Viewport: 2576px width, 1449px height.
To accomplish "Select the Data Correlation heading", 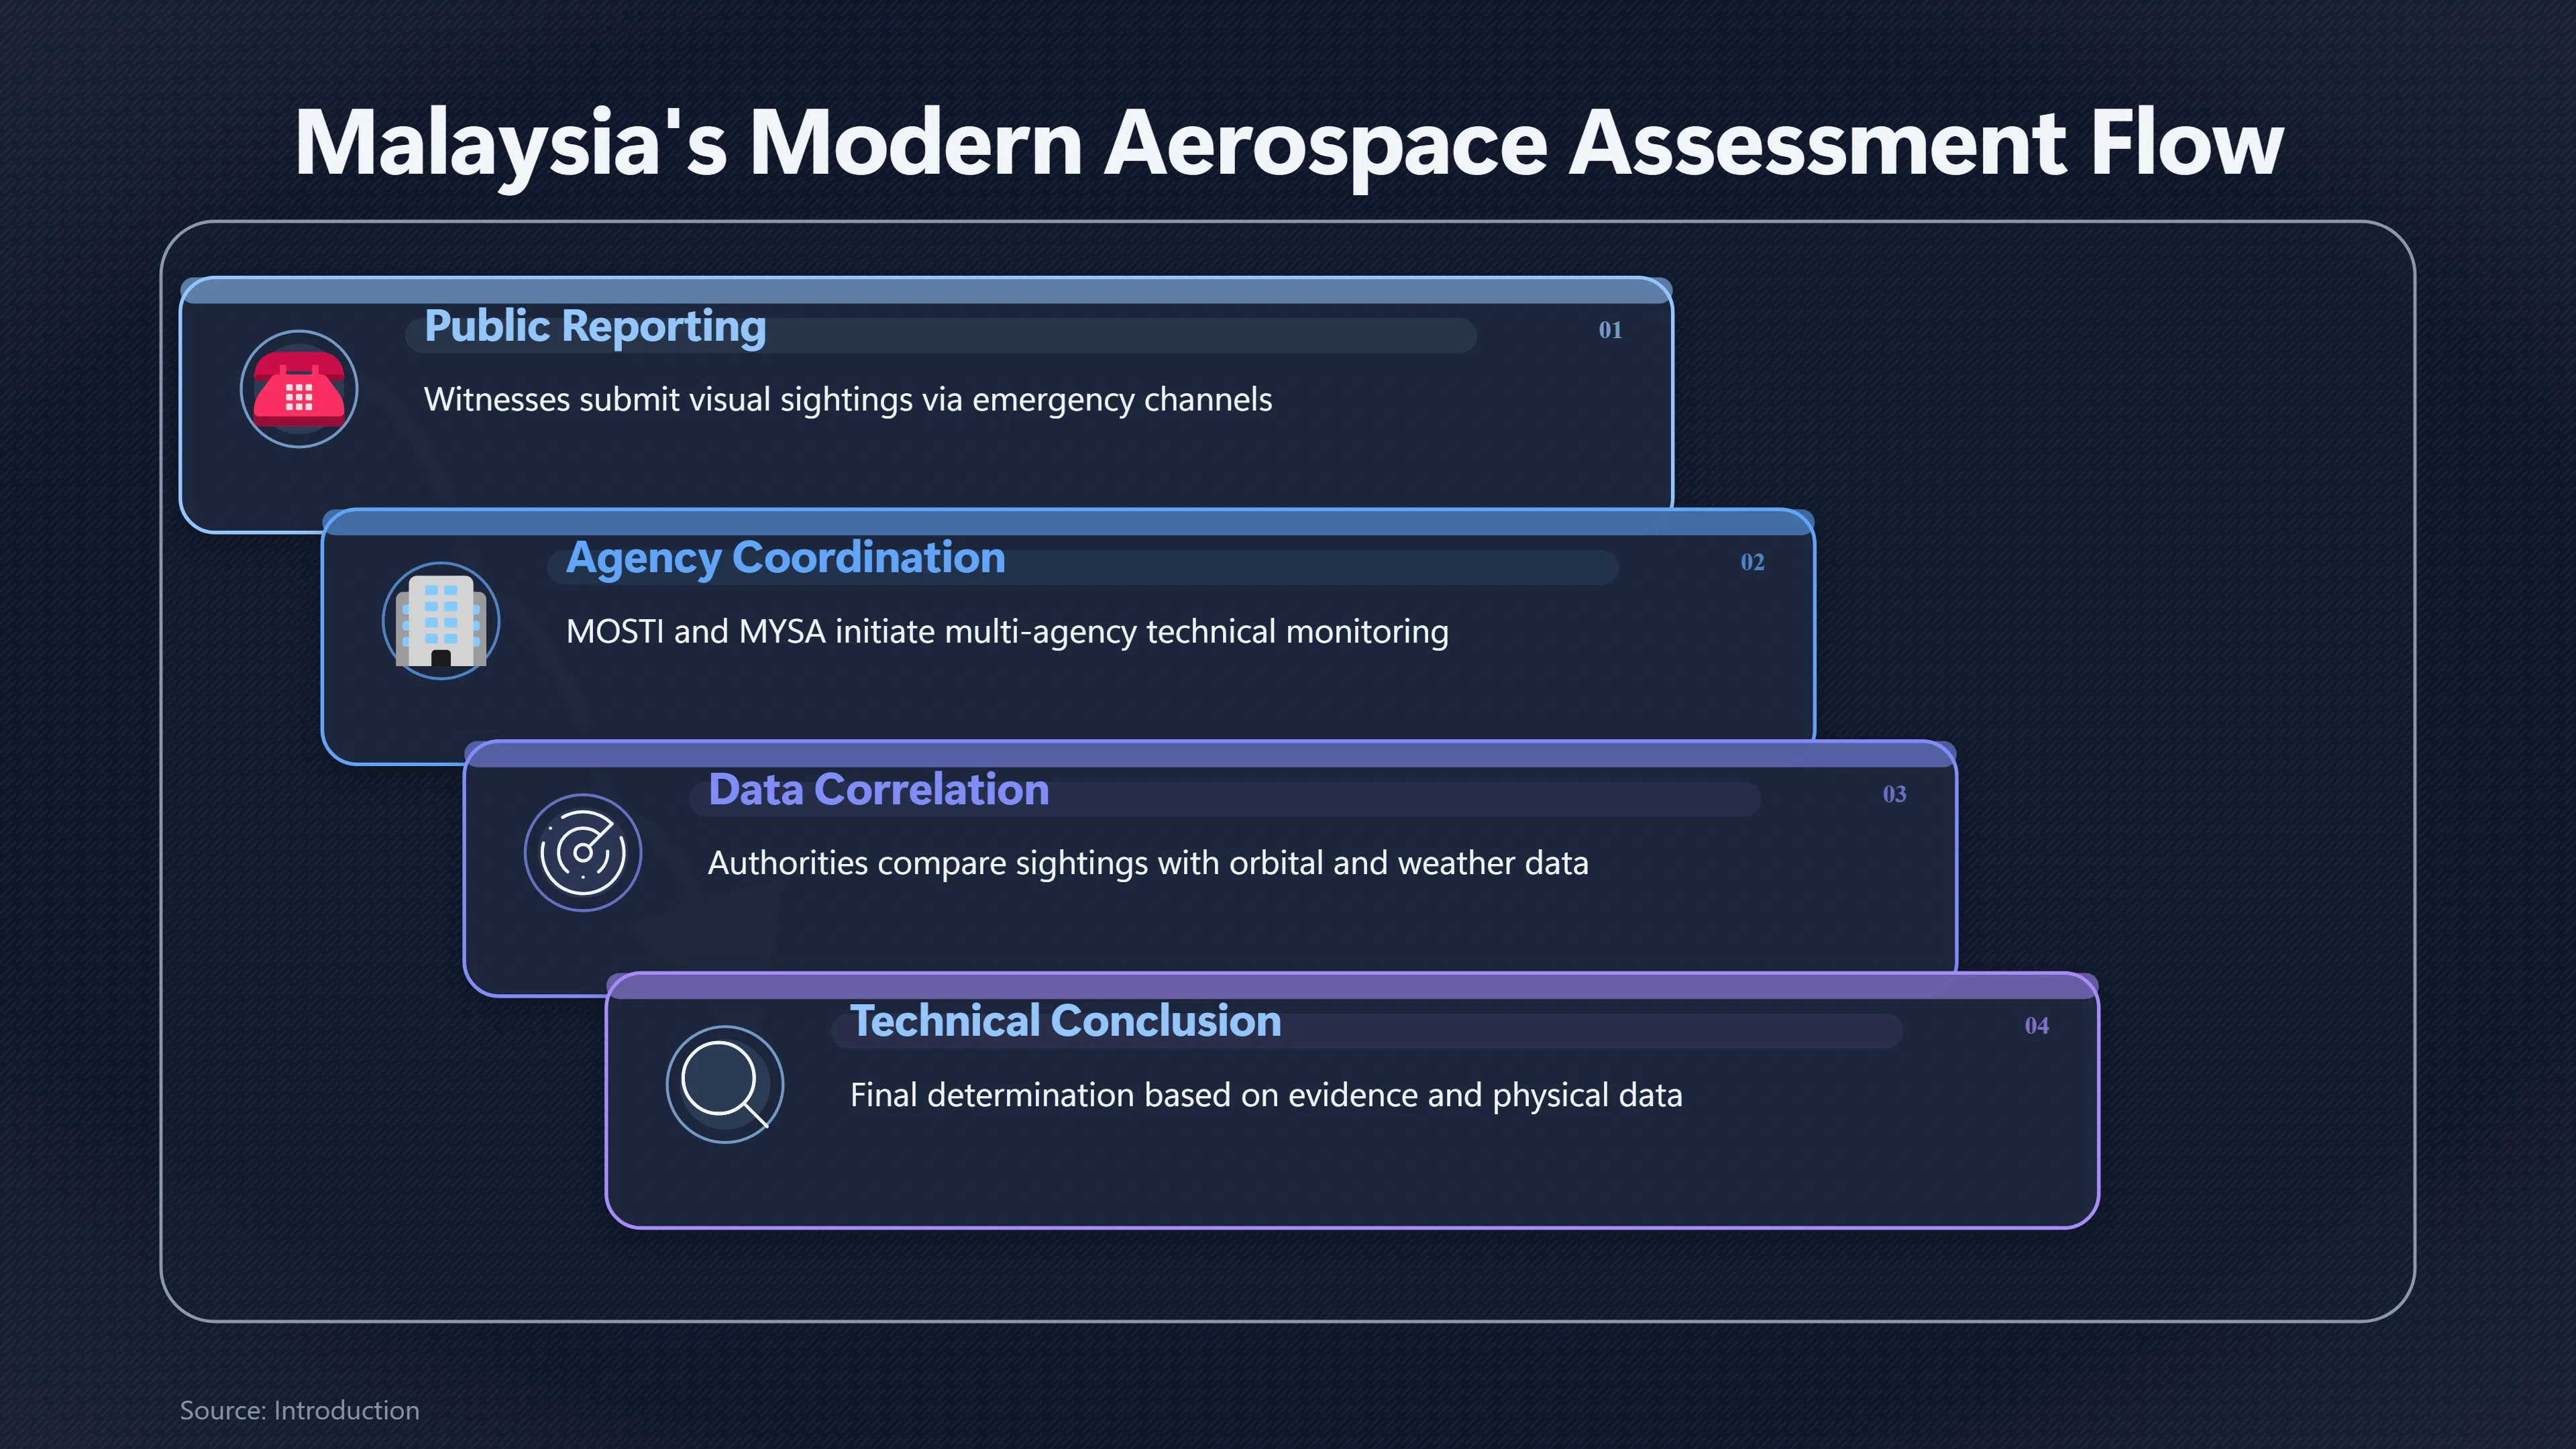I will click(x=879, y=790).
